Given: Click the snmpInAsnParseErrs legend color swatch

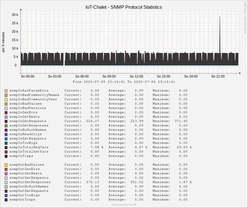Looking at the screenshot, I should [x=6, y=91].
